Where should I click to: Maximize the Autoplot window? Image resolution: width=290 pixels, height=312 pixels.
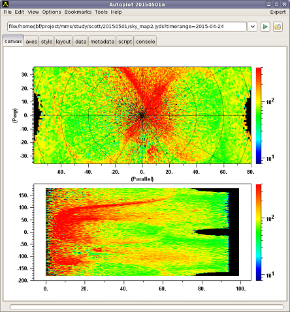276,4
